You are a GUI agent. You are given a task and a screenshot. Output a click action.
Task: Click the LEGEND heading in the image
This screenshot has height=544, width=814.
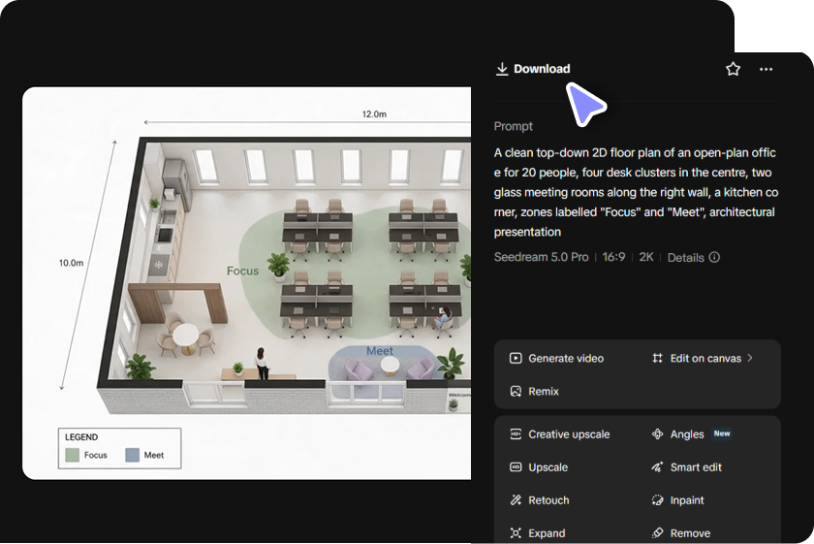[x=81, y=437]
